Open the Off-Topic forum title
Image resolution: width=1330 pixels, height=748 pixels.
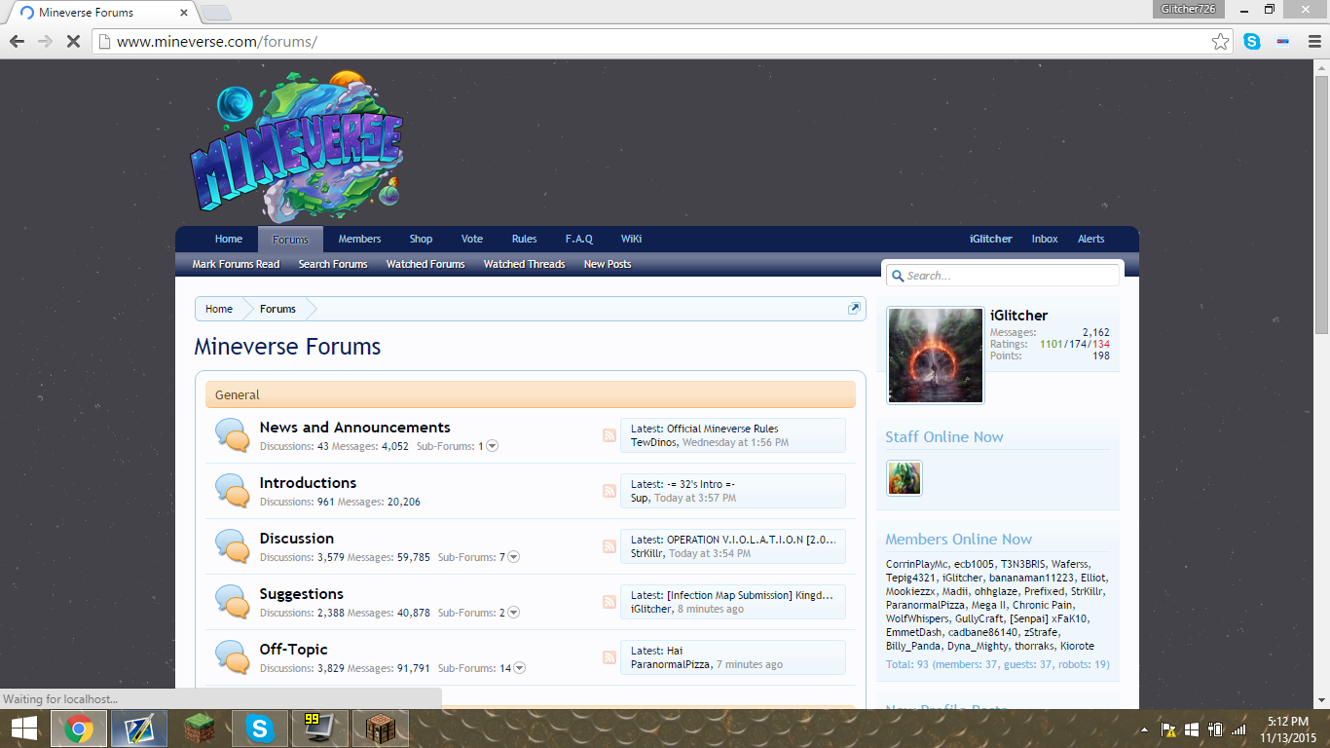(293, 650)
